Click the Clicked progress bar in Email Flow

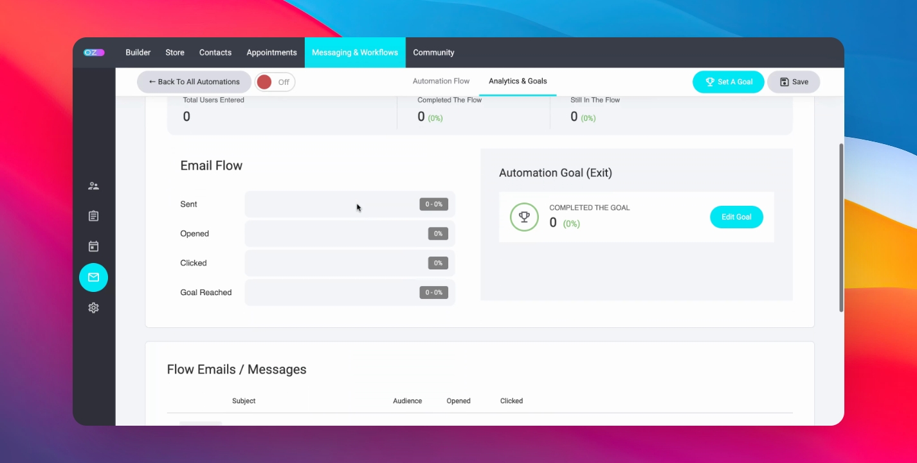coord(350,263)
